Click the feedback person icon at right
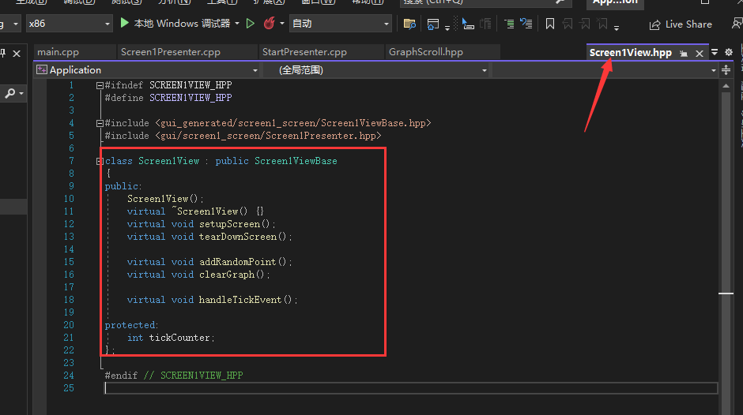Image resolution: width=743 pixels, height=415 pixels. pos(737,24)
